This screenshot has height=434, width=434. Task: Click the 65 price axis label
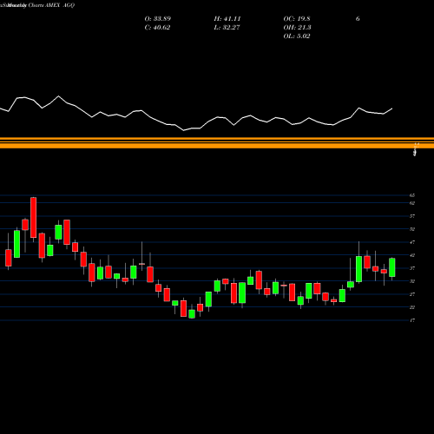tap(412, 195)
